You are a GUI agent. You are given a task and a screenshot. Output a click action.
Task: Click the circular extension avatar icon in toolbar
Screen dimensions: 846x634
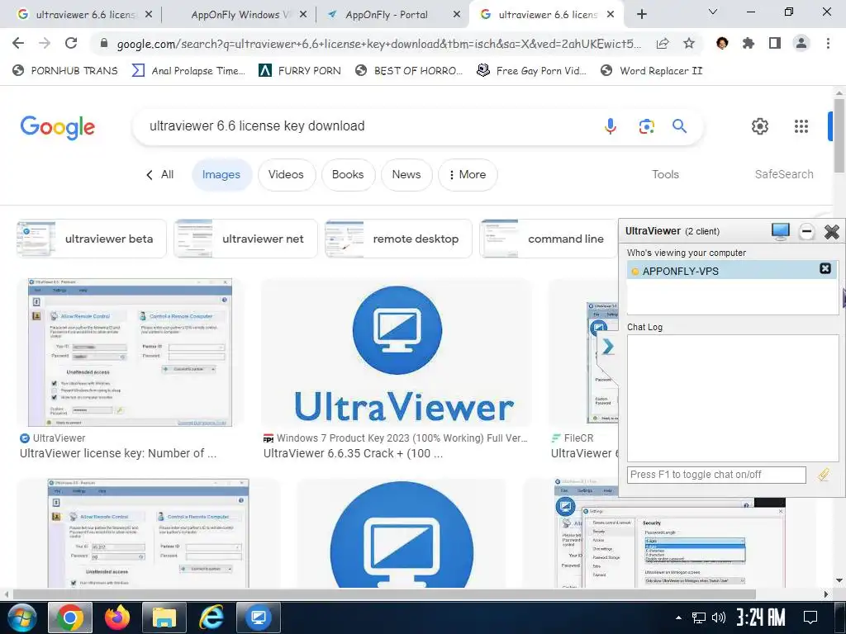721,43
